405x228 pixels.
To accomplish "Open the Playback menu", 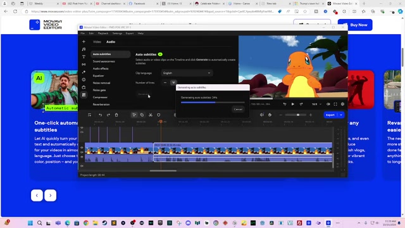I will point(103,34).
